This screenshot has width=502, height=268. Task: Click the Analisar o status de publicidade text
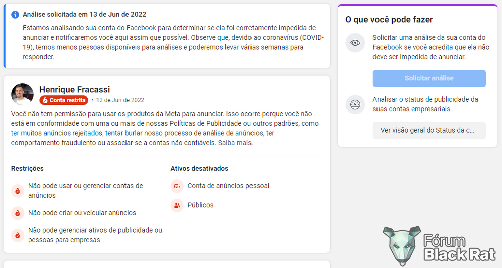[x=426, y=104]
